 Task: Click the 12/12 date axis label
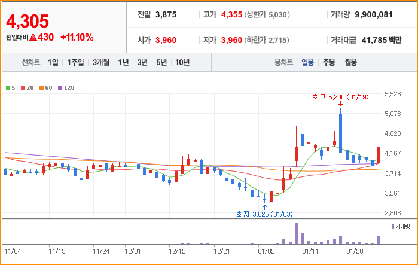[x=177, y=251]
